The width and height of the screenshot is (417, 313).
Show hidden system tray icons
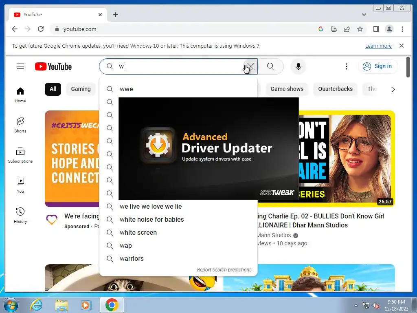click(356, 305)
